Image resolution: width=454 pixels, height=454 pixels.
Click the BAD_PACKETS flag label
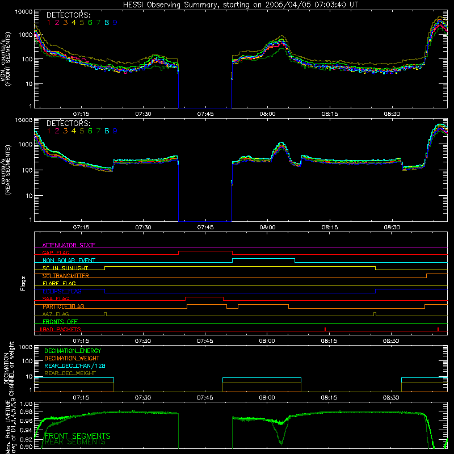(x=61, y=329)
